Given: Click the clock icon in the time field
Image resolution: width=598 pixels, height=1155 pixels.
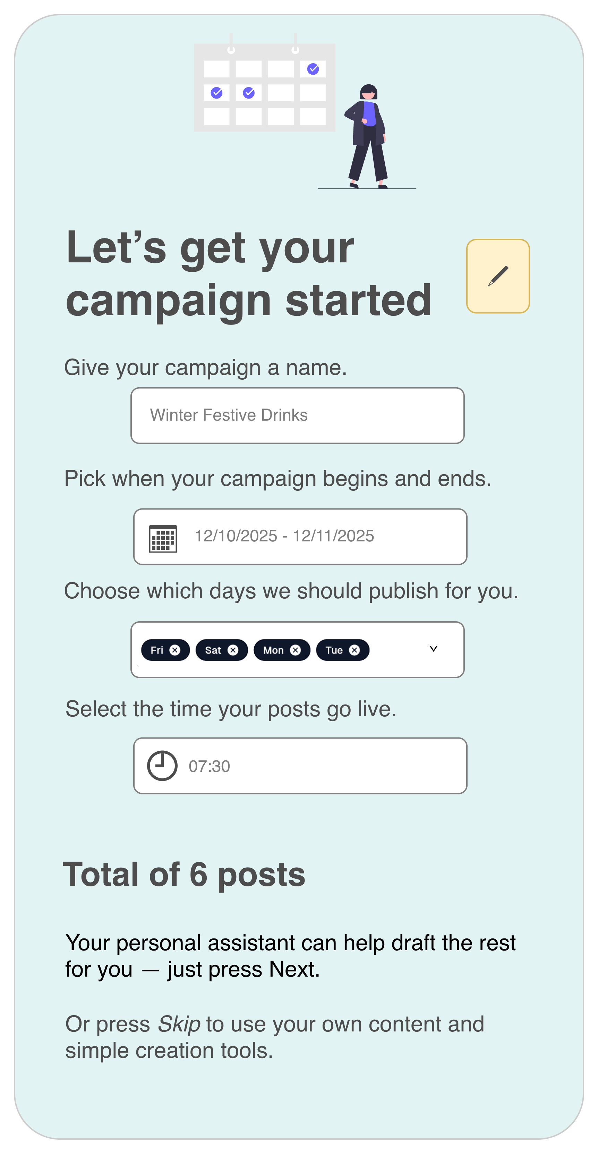Looking at the screenshot, I should click(162, 766).
